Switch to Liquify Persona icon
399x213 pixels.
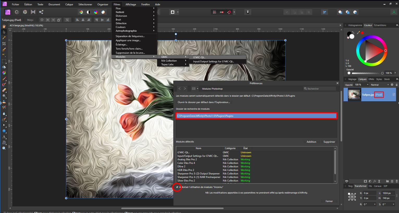17,12
